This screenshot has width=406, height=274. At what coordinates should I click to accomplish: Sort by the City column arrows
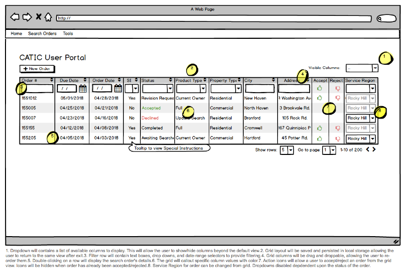[274, 80]
